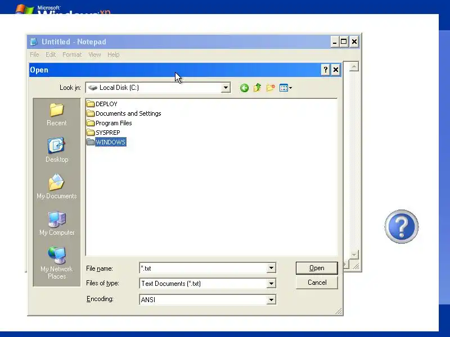The height and width of the screenshot is (337, 450).
Task: Close the Notepad window
Action: click(x=354, y=42)
